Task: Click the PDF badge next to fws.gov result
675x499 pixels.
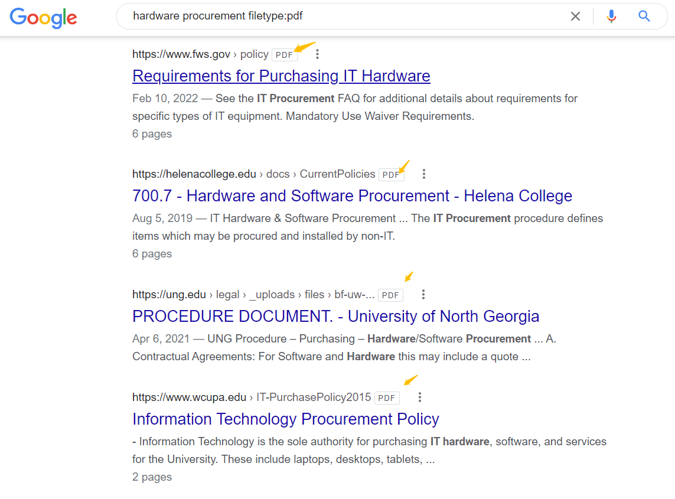Action: [x=284, y=54]
